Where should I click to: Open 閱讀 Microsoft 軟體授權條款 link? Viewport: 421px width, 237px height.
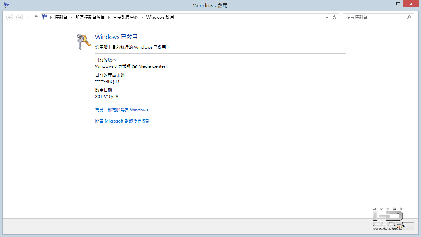click(122, 121)
